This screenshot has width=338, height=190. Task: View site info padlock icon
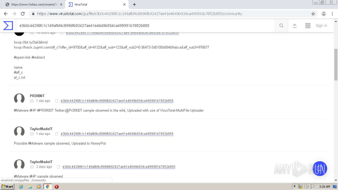coord(33,14)
